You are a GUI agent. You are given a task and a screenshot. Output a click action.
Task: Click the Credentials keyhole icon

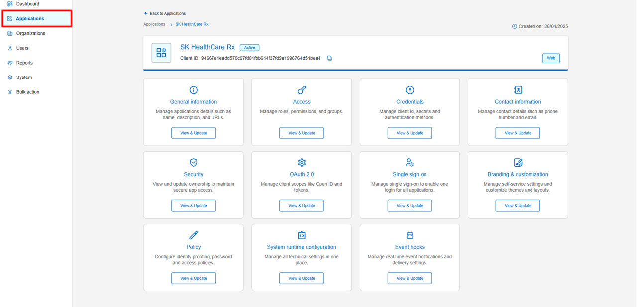pyautogui.click(x=410, y=90)
